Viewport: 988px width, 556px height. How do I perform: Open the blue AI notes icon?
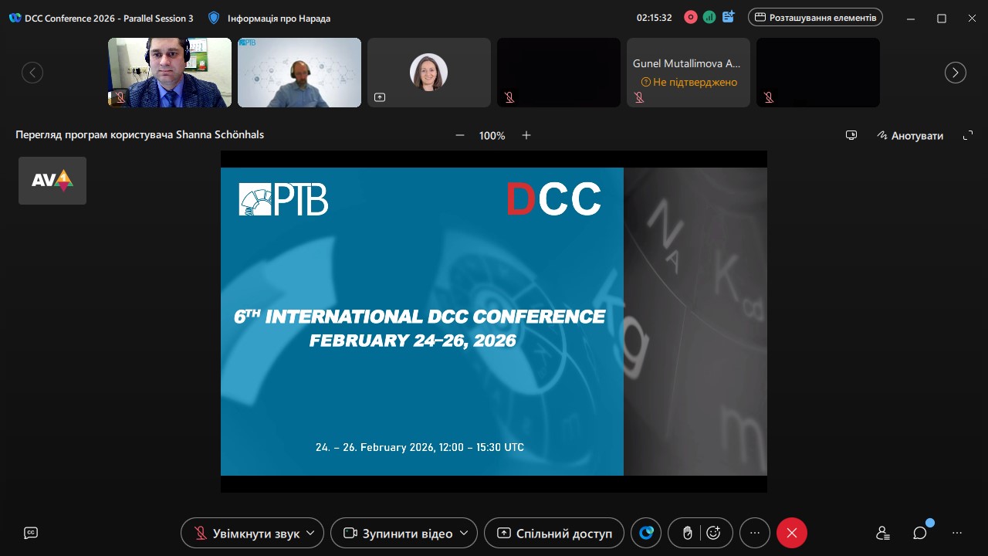728,18
